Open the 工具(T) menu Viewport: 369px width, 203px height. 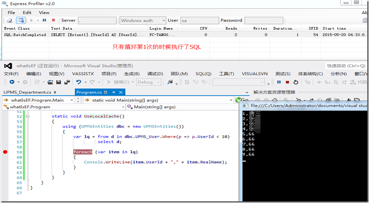226,74
